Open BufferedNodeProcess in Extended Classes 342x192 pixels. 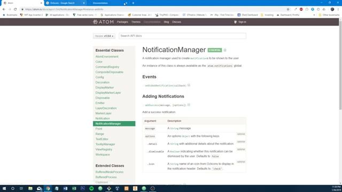click(x=109, y=172)
